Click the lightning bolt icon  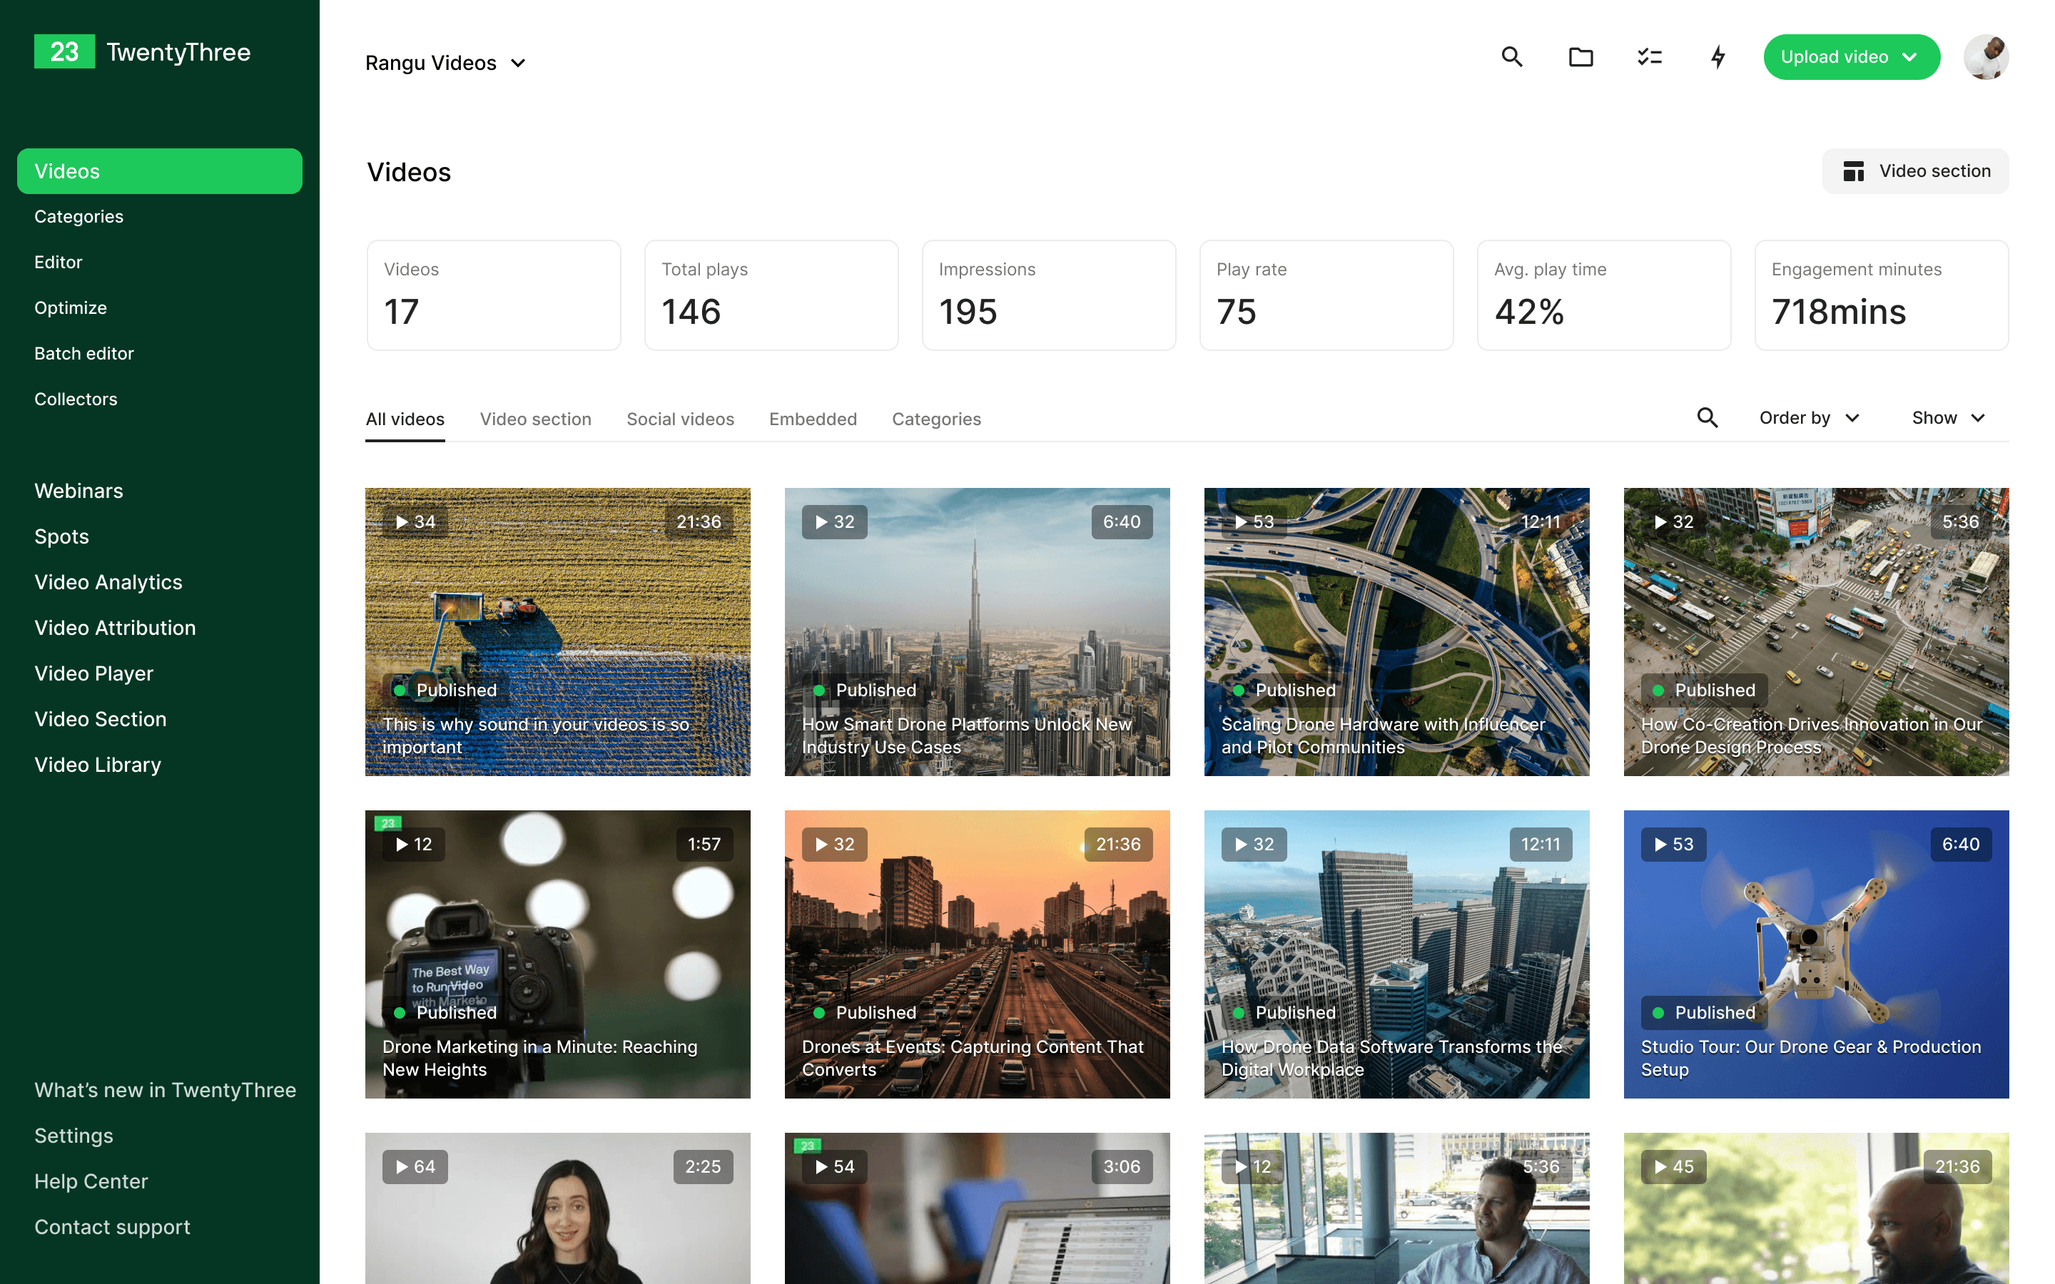[1718, 57]
